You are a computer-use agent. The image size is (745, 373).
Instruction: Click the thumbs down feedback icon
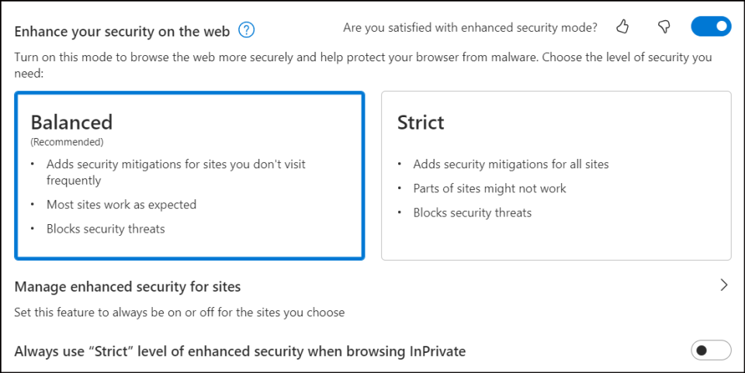point(664,28)
